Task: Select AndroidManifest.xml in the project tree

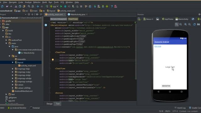Action: tap(22, 91)
